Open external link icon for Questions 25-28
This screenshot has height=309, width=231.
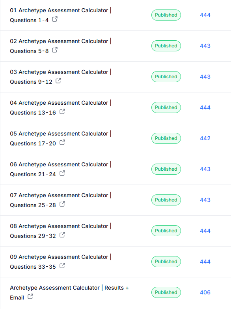pos(62,204)
